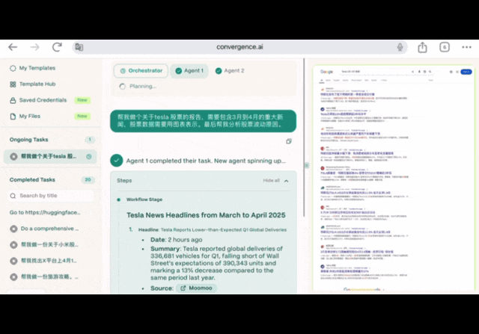Reload the convergence.ai page
The height and width of the screenshot is (334, 479).
(x=57, y=47)
